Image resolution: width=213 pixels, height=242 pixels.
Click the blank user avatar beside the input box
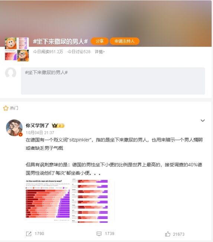[10, 73]
